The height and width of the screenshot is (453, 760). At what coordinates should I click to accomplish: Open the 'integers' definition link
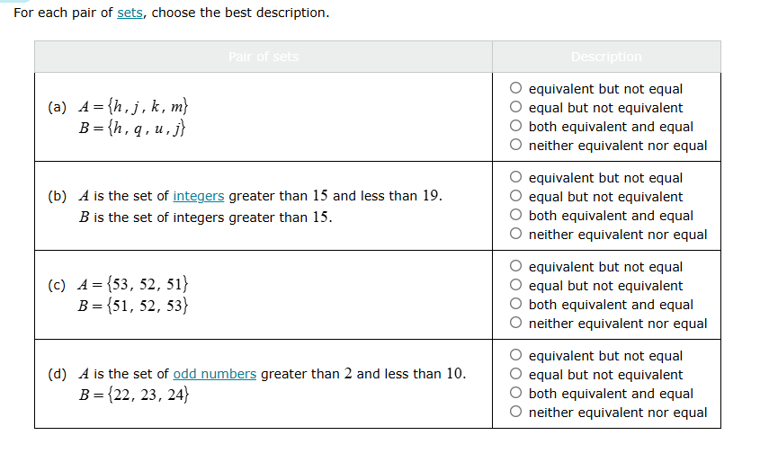[199, 196]
